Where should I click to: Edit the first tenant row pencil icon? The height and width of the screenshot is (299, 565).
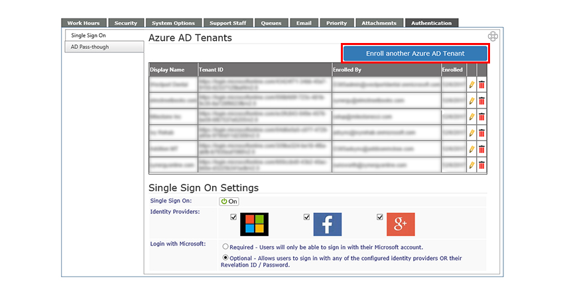(x=471, y=85)
